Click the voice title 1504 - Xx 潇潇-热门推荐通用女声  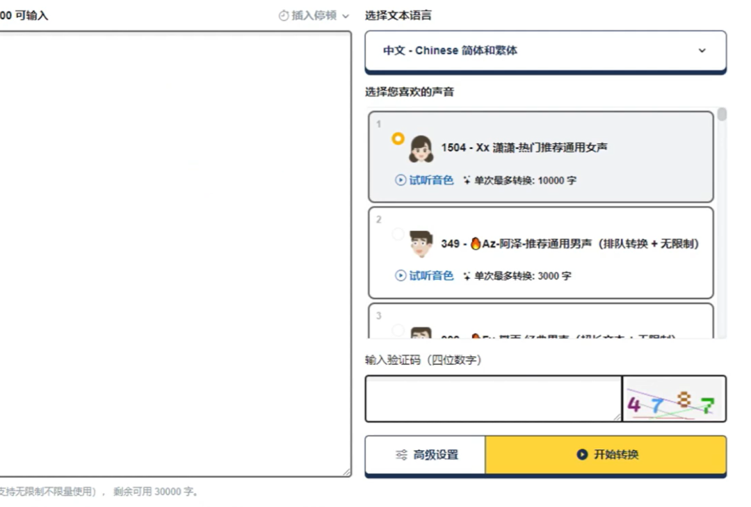coord(524,147)
